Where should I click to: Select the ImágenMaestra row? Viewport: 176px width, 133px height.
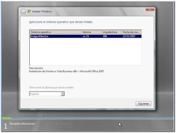pyautogui.click(x=86, y=36)
